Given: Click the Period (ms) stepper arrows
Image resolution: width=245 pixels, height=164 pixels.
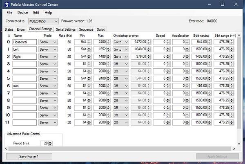Looking at the screenshot, I should point(50,143).
